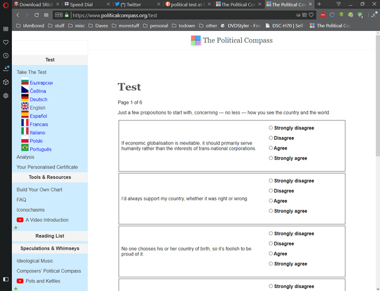Screen dimensions: 380x291
Task: Open the Opera main menu logo
Action: tap(6, 5)
